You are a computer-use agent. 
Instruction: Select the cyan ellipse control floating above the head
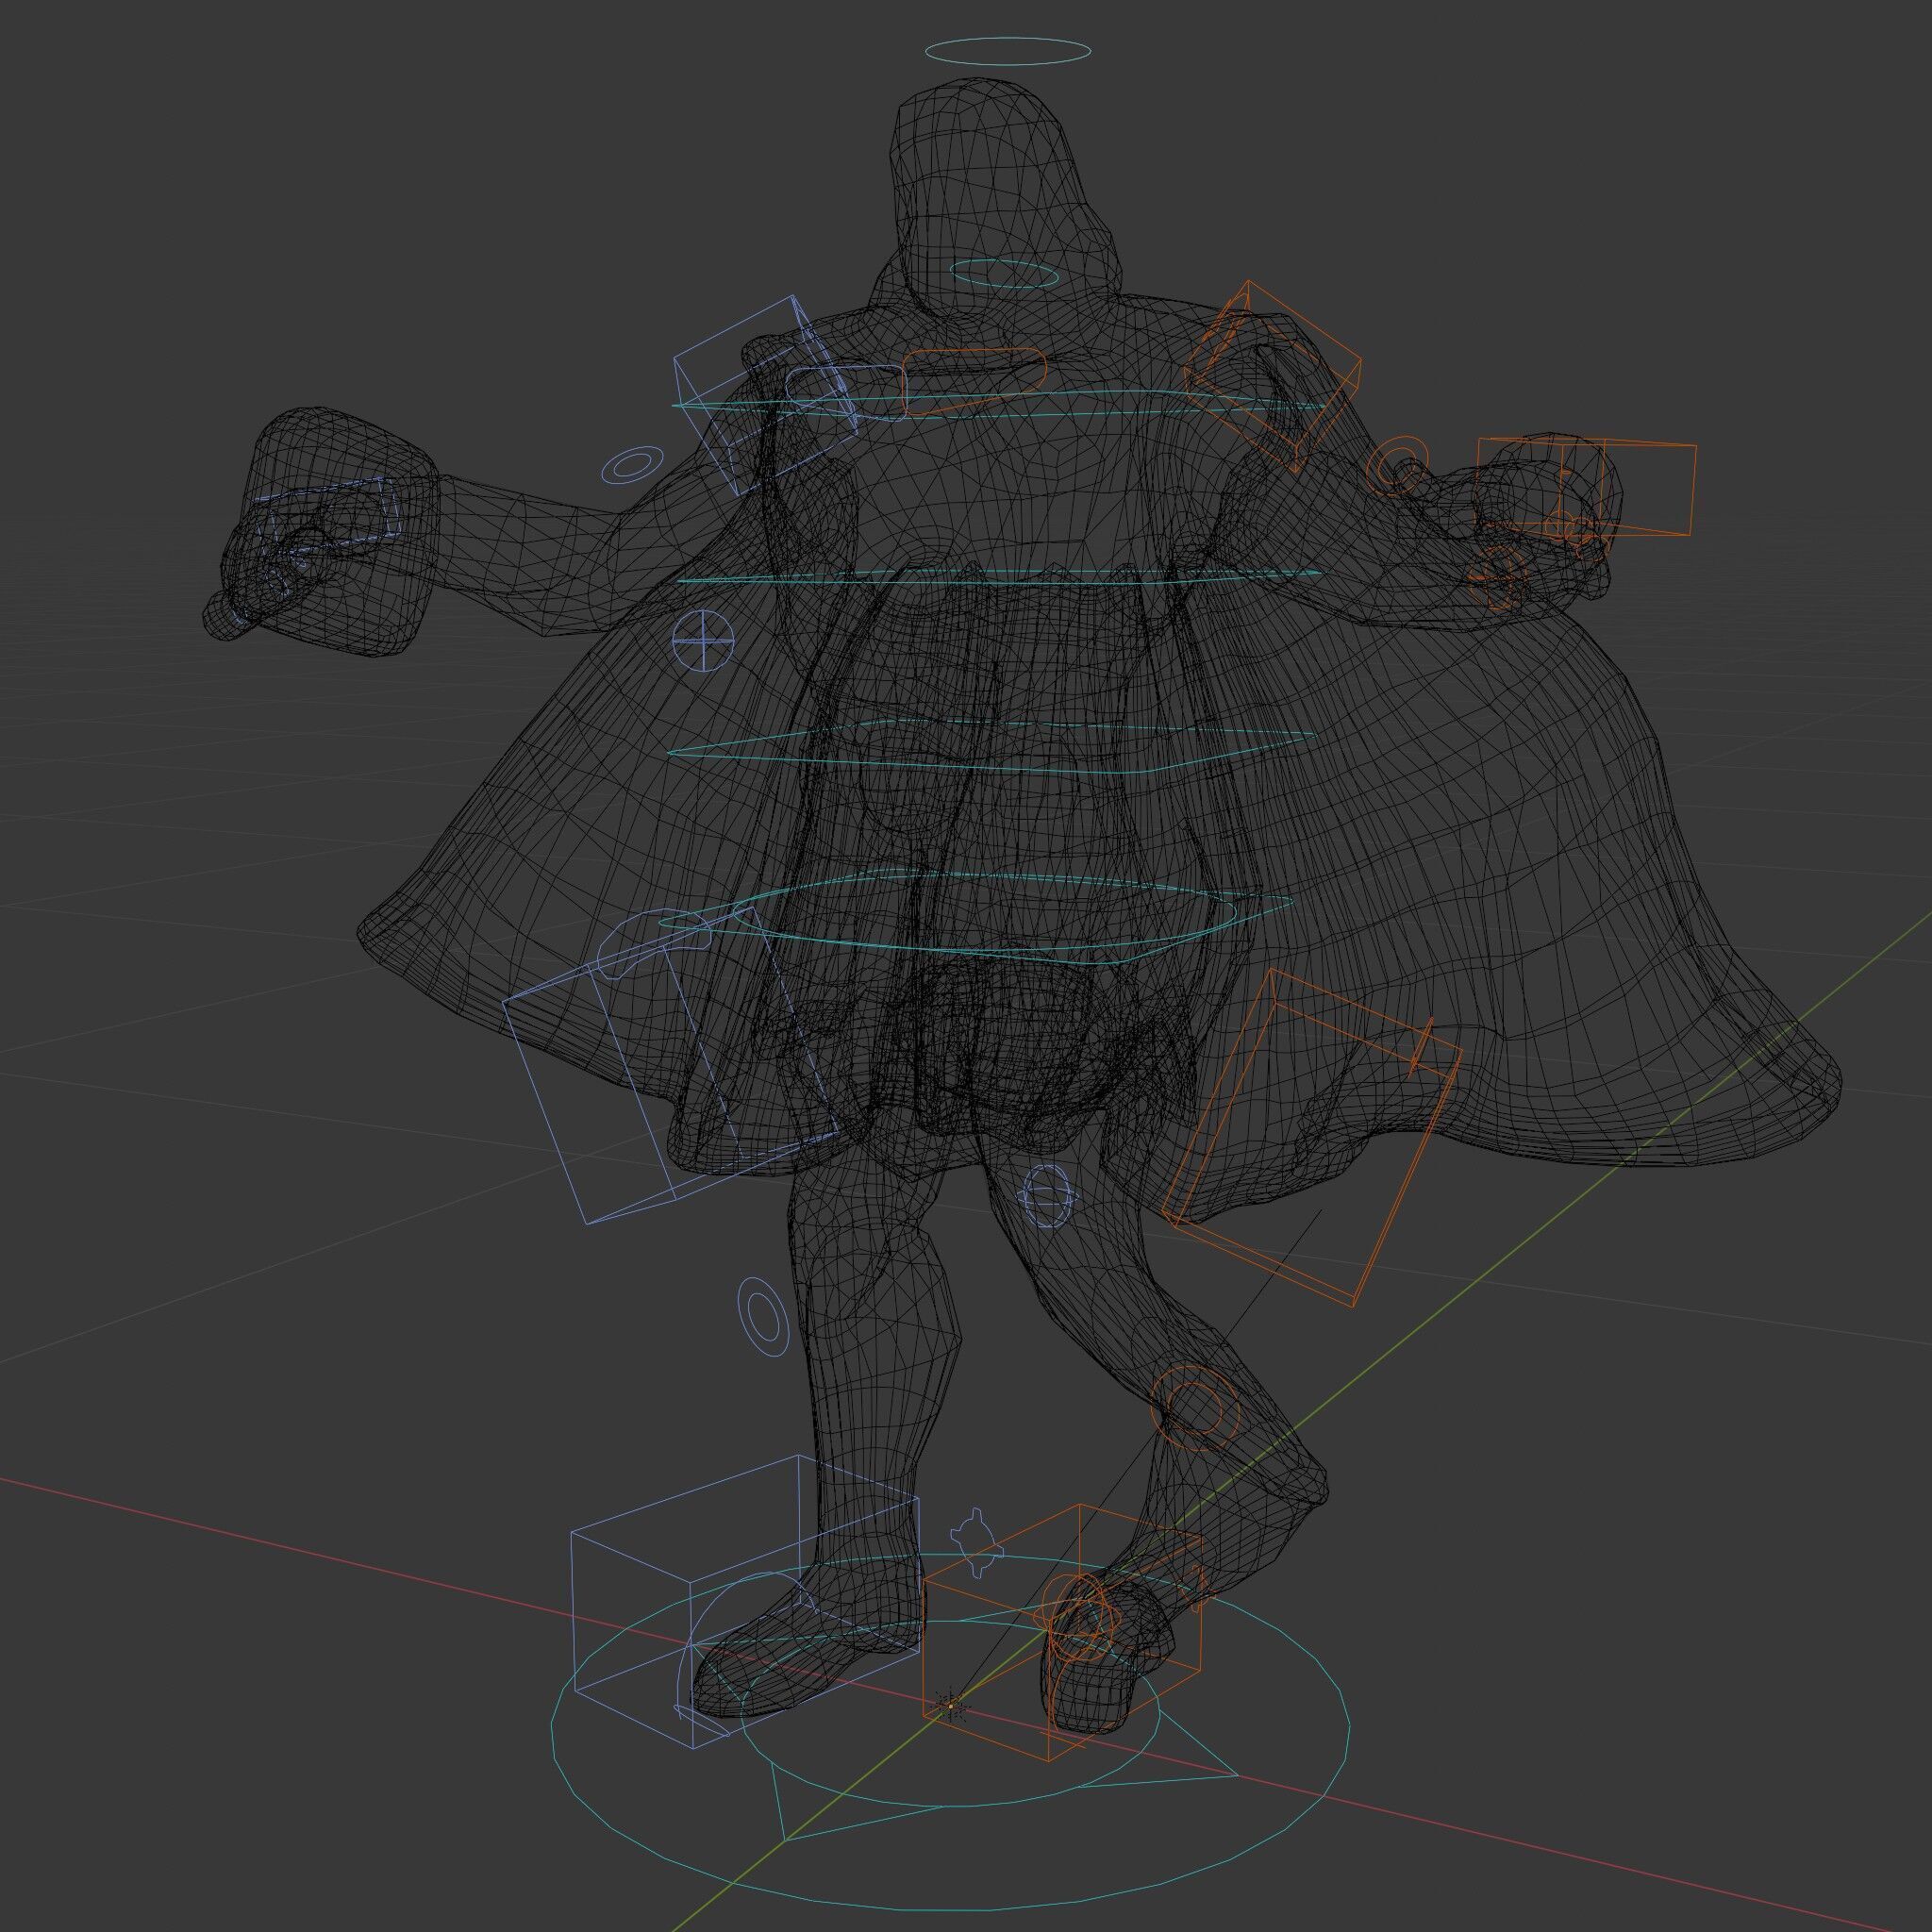click(1007, 51)
